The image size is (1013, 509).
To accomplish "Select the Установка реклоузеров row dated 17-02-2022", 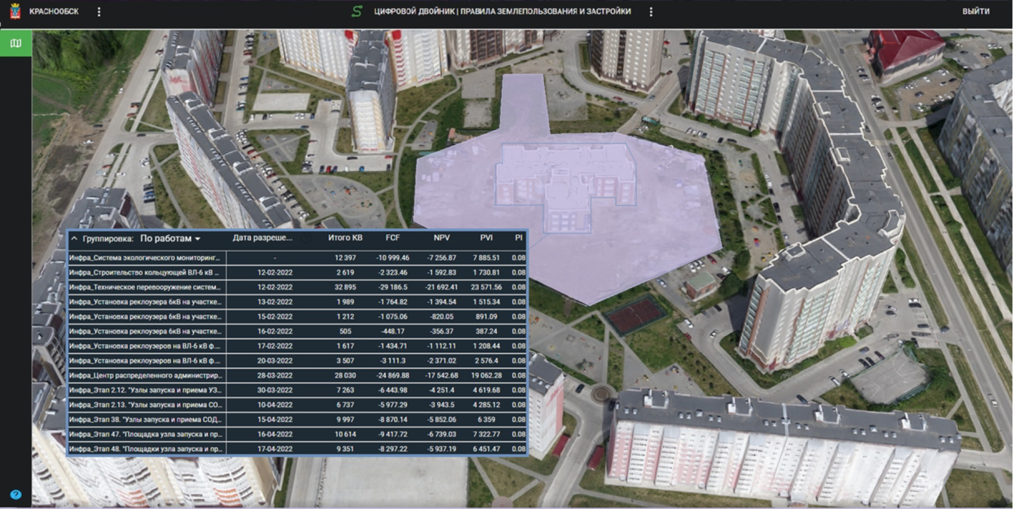I will (297, 346).
